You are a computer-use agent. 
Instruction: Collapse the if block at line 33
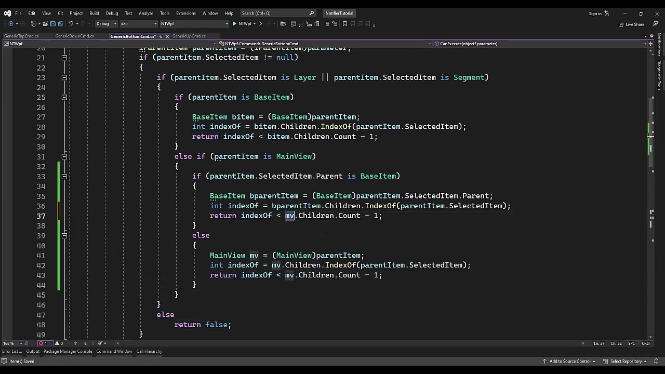pos(64,176)
